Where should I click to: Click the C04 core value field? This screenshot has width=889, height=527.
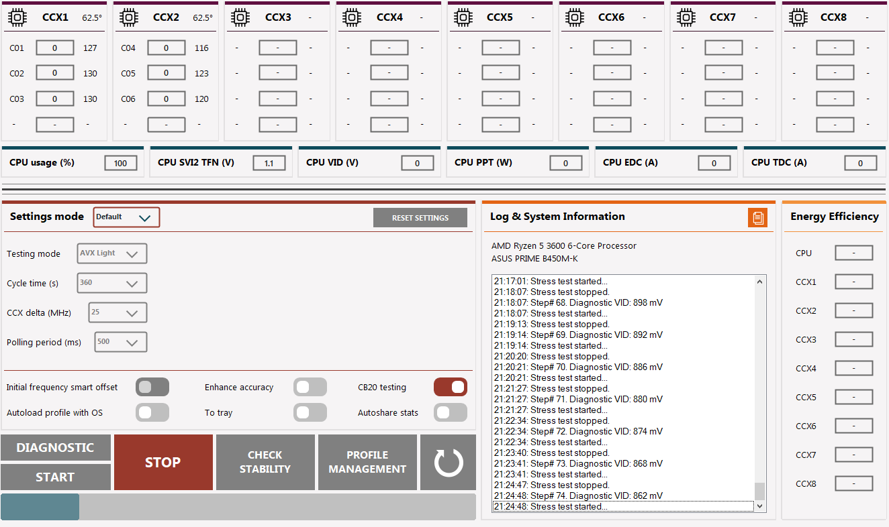coord(166,48)
